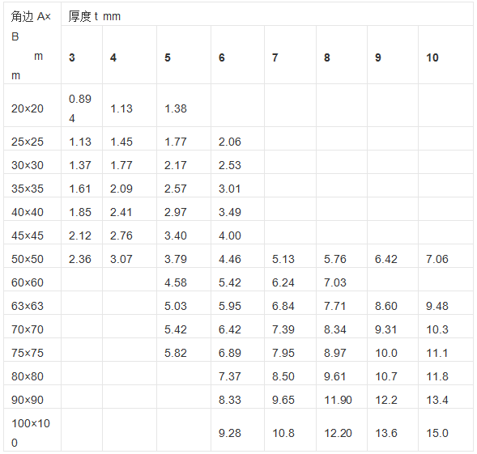
Task: Select the 20×20 row label
Action: (28, 108)
